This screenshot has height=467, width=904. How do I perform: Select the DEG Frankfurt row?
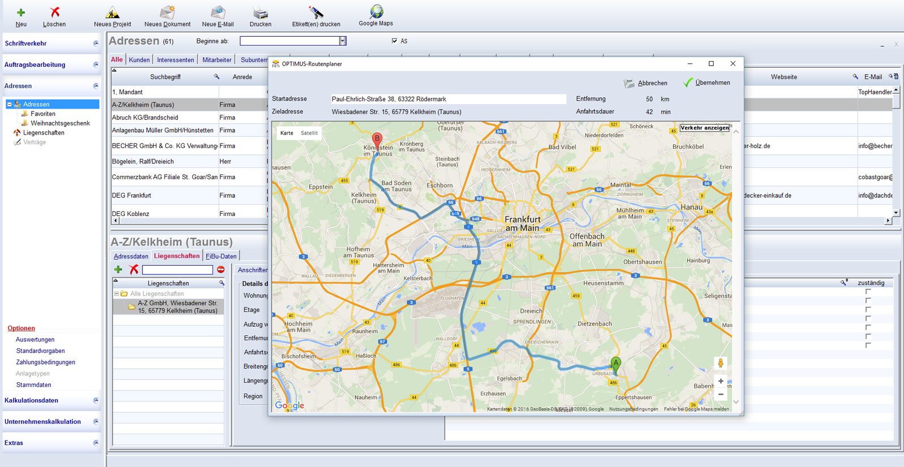point(189,196)
